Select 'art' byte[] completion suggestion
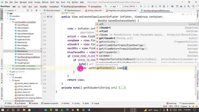Viewport: 199px width, 112px height. point(147,24)
